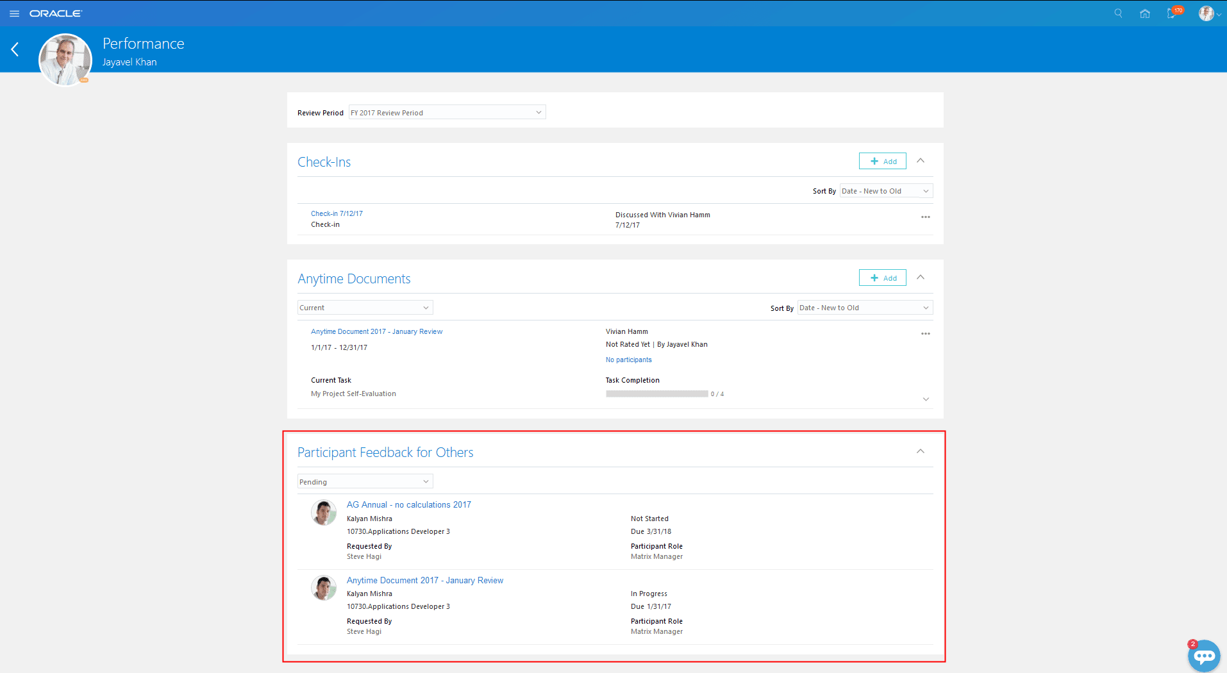Add a new Check-In
Viewport: 1227px width, 673px height.
click(882, 161)
